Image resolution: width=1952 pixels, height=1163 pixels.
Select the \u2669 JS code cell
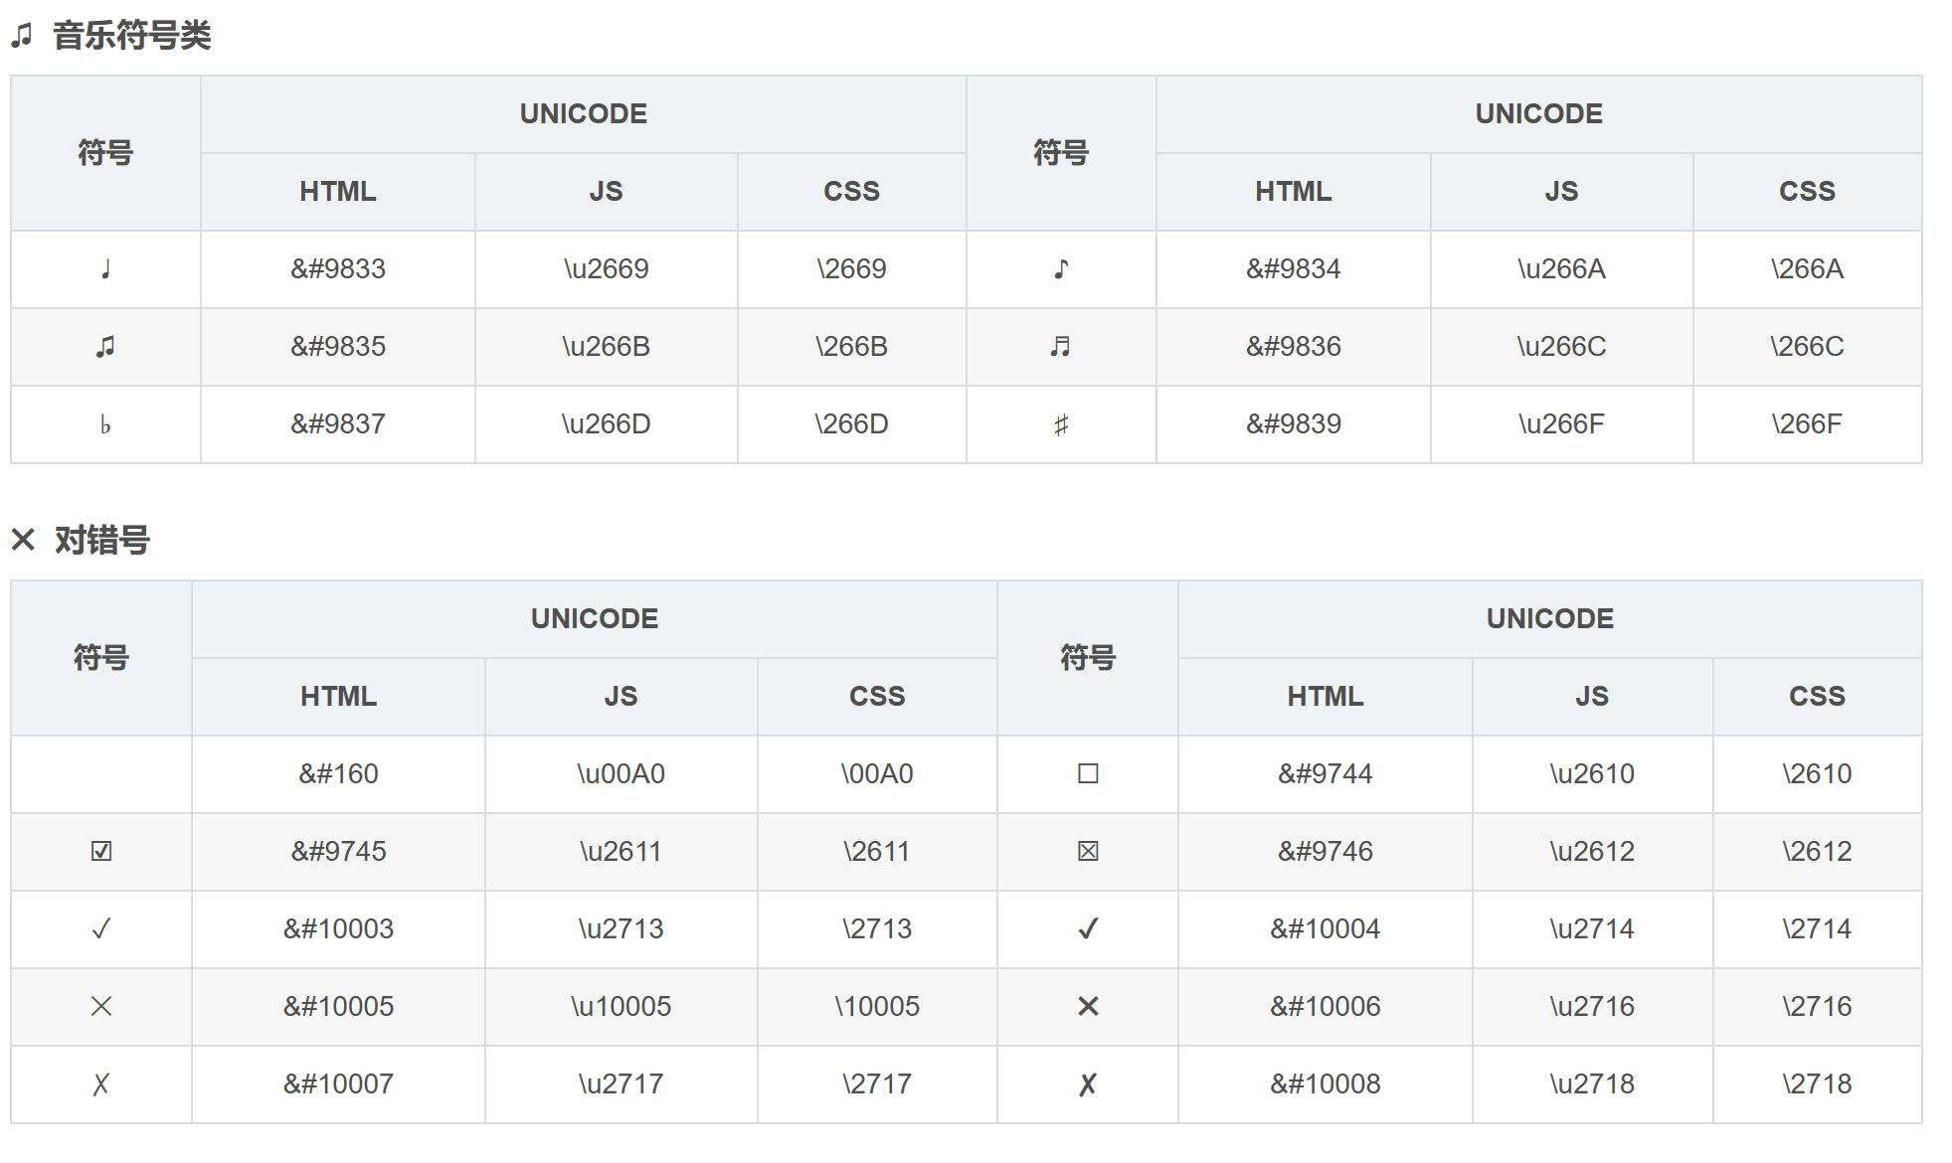pyautogui.click(x=607, y=269)
